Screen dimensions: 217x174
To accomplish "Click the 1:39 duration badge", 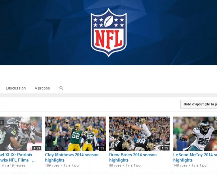I will [x=165, y=148].
